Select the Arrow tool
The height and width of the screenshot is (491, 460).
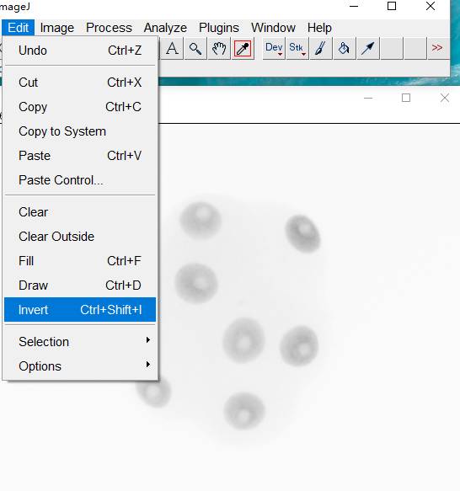368,49
